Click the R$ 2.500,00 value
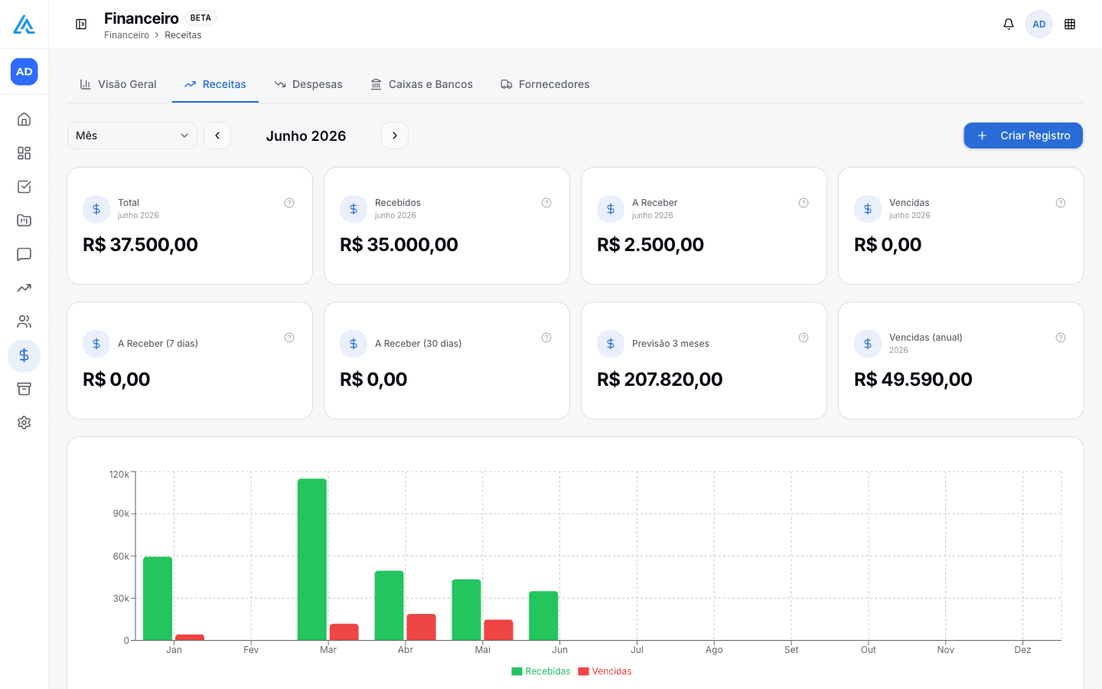 (x=650, y=245)
